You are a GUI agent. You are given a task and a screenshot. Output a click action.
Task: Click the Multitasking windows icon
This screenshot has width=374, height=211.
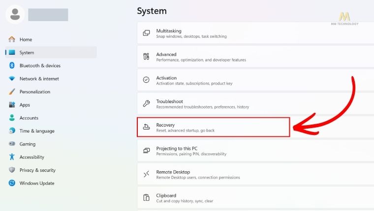146,33
